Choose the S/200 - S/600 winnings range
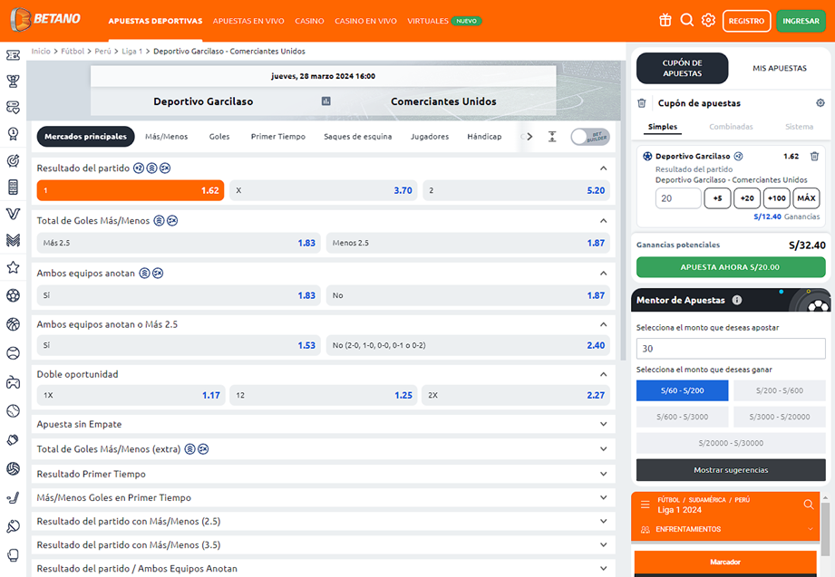 [780, 390]
